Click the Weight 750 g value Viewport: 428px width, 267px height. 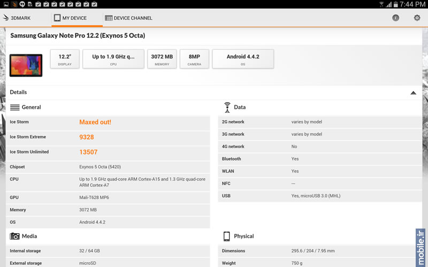pyautogui.click(x=297, y=263)
